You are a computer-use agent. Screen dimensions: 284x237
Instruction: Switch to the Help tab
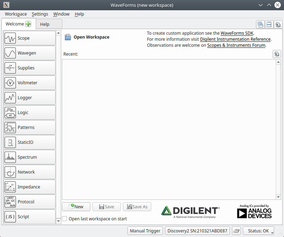pyautogui.click(x=45, y=24)
